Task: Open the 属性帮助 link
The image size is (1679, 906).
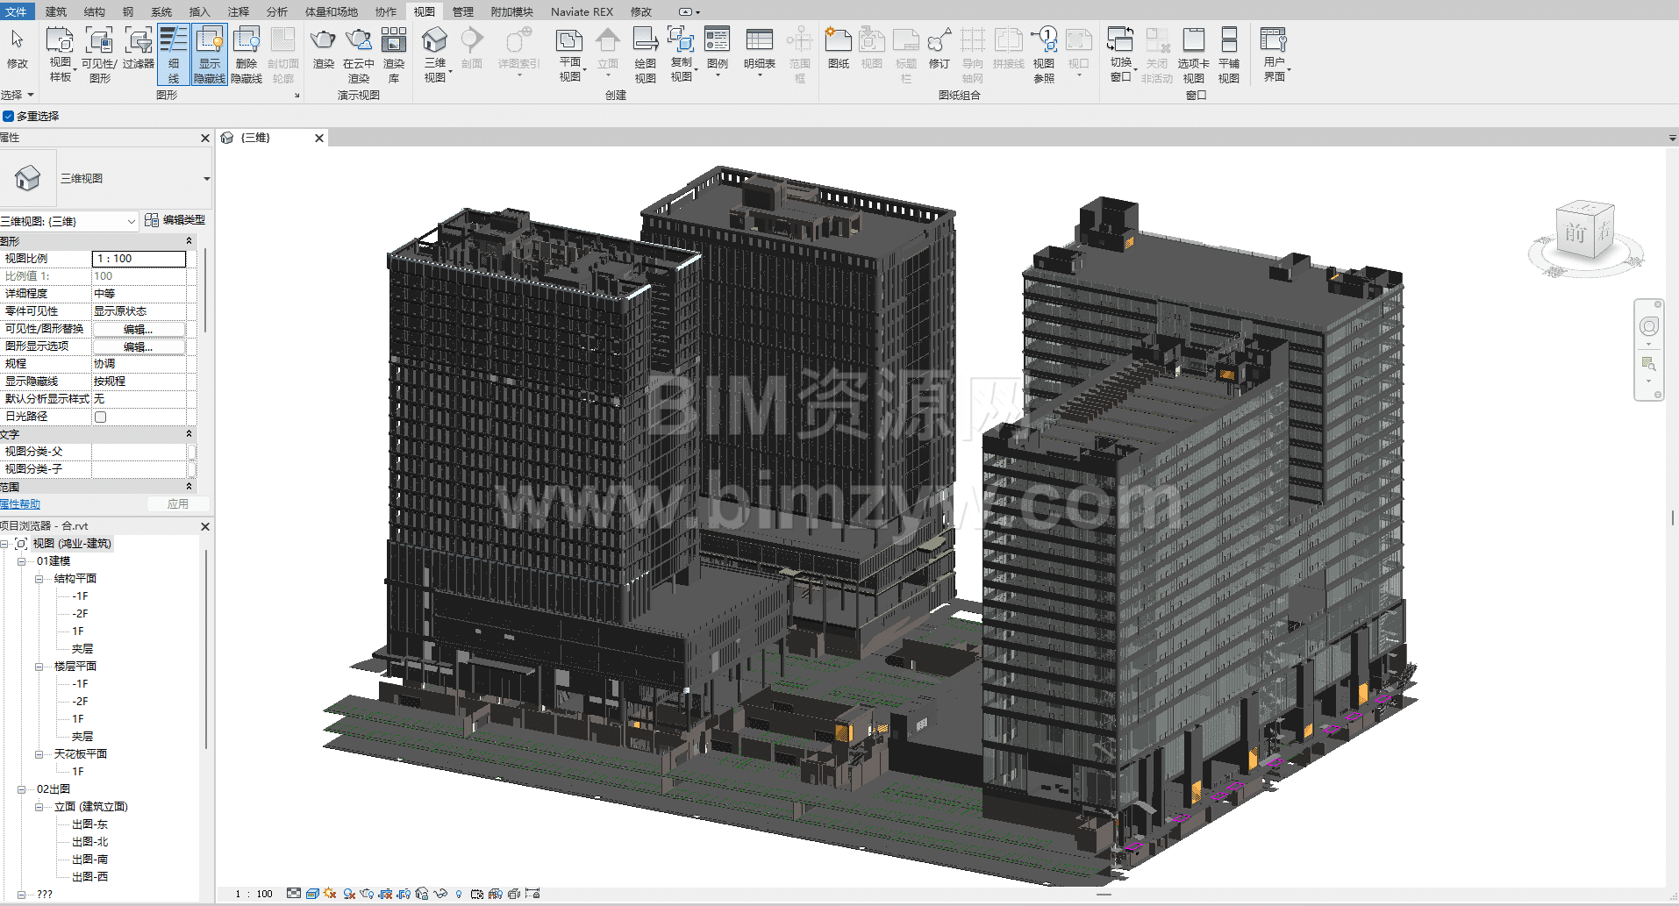Action: pos(20,504)
